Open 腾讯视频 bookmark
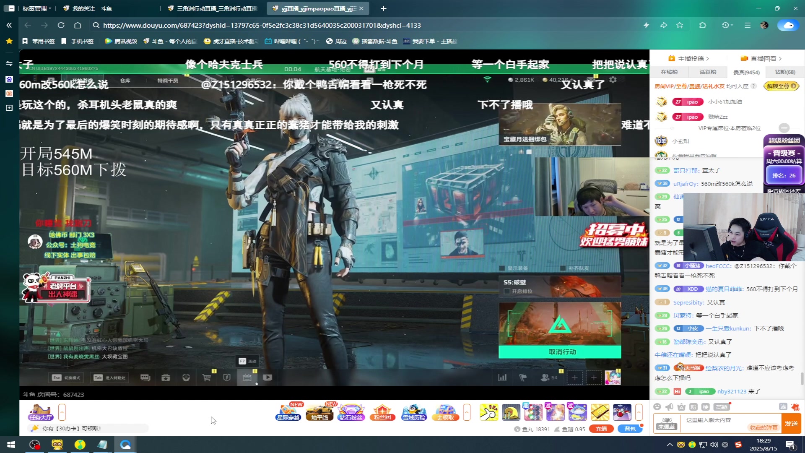Viewport: 805px width, 453px height. [121, 41]
